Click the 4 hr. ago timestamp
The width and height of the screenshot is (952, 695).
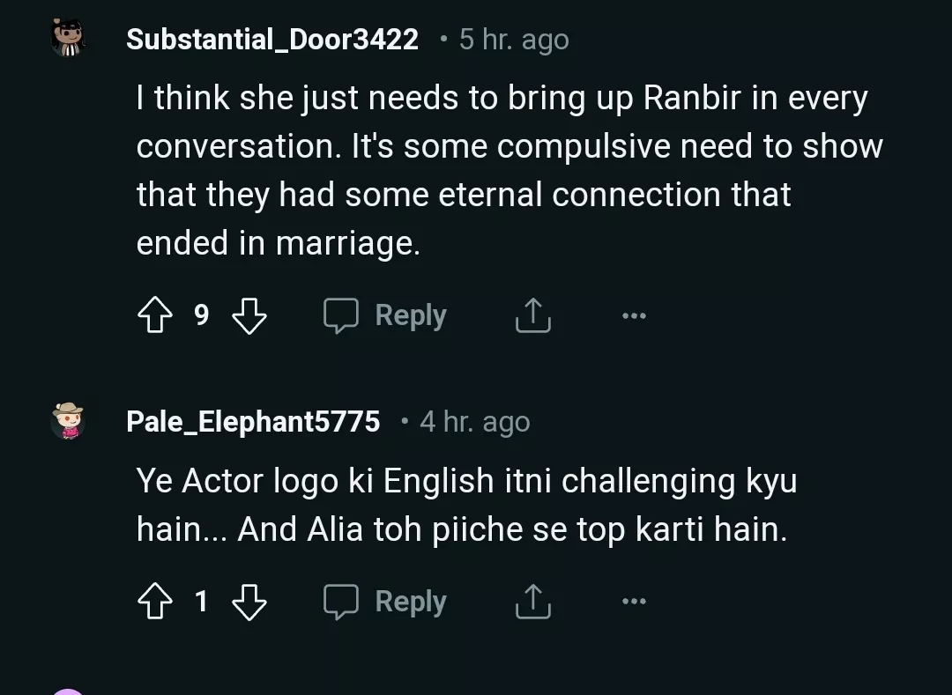pos(474,422)
